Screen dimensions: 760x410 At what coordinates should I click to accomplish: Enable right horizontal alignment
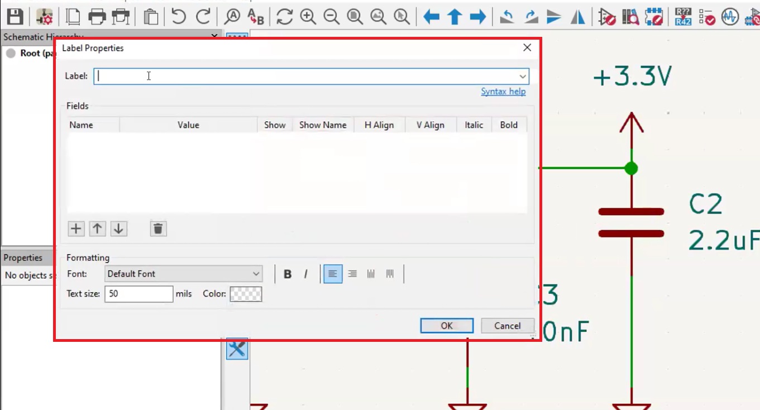352,274
